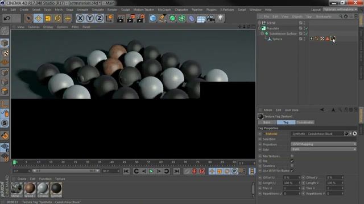
Task: Click the timeline preview range slider
Action: point(66,171)
